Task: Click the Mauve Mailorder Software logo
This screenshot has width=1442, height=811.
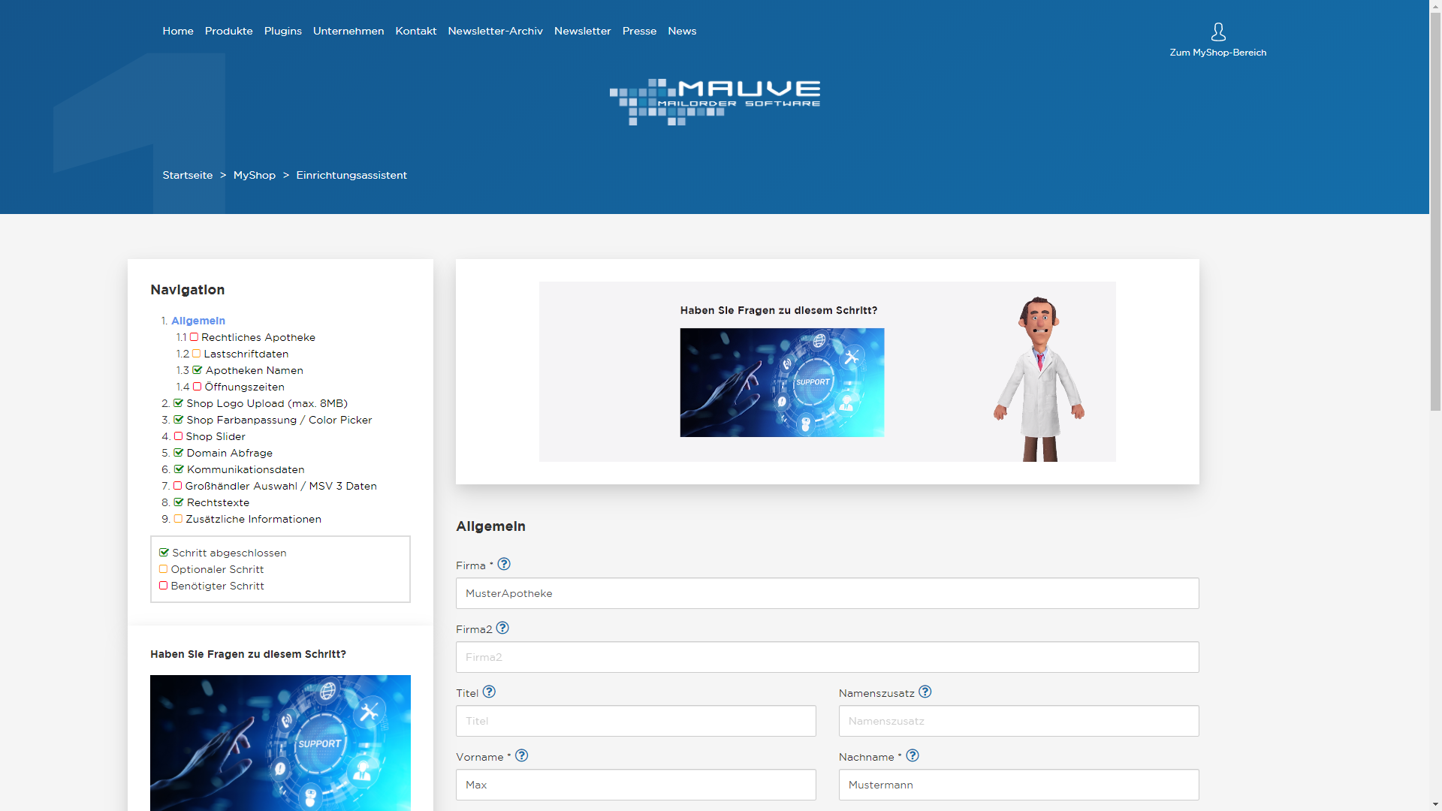Action: click(x=714, y=101)
